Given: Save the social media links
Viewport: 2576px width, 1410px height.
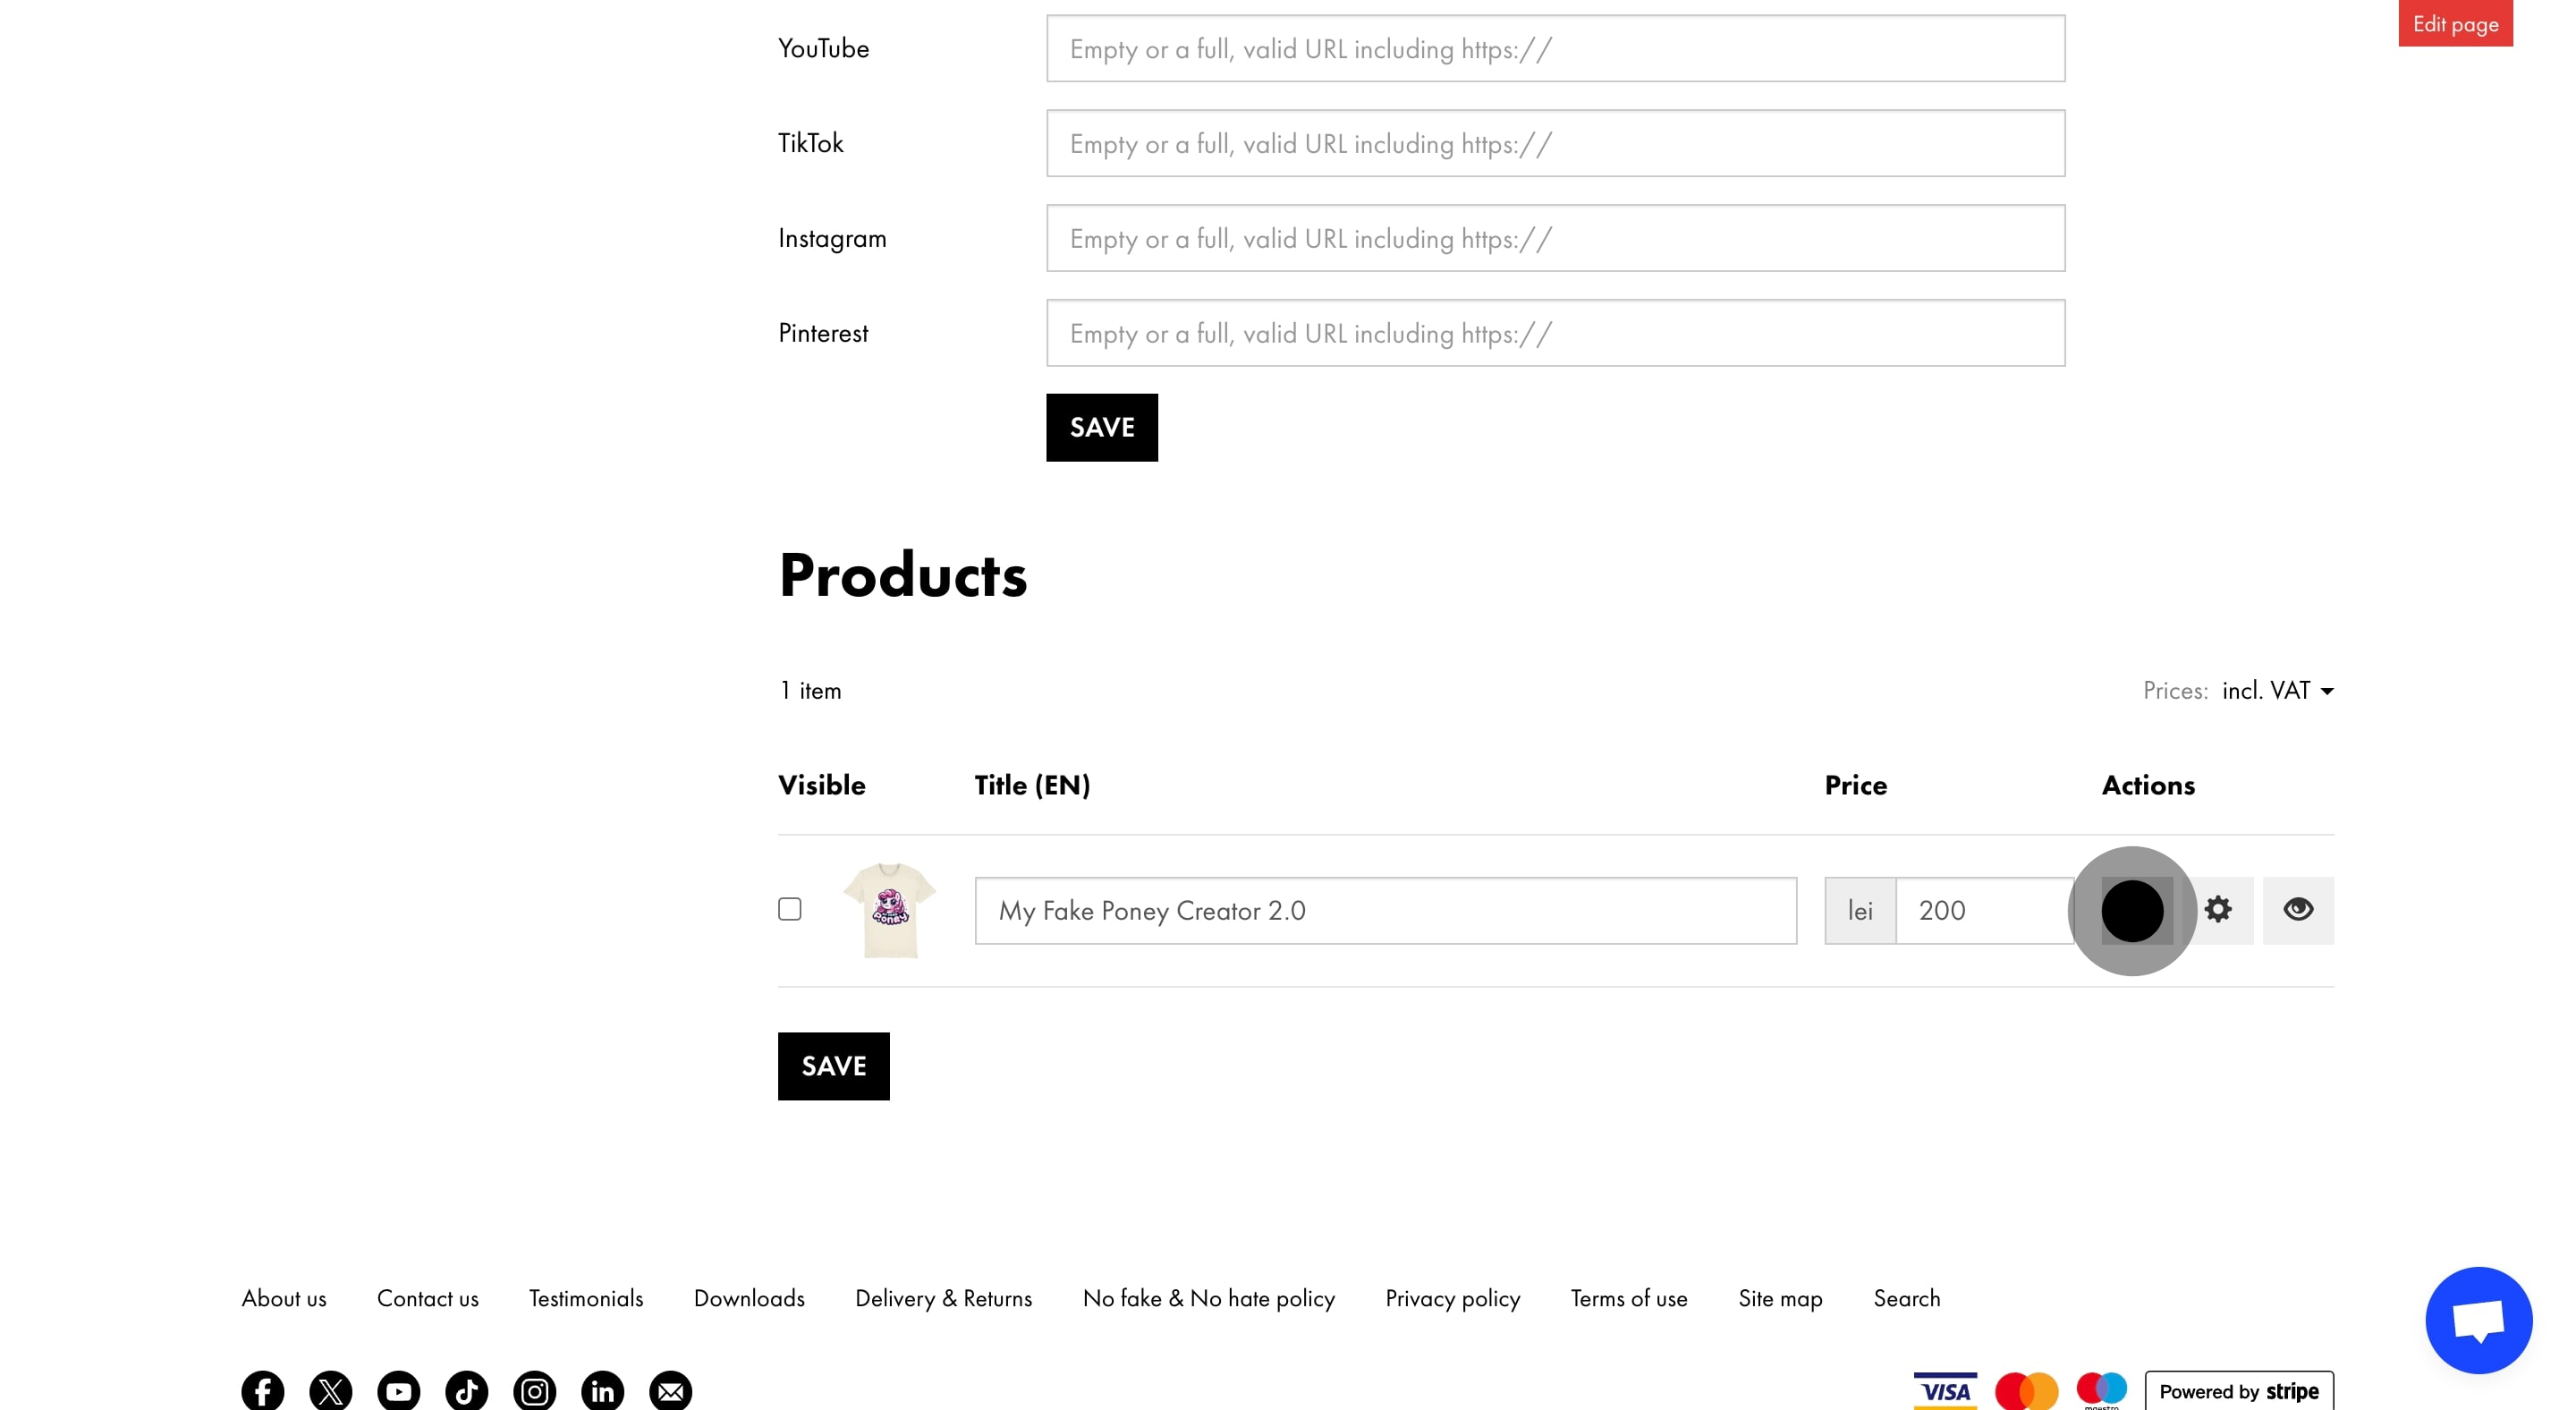Looking at the screenshot, I should (x=1101, y=428).
